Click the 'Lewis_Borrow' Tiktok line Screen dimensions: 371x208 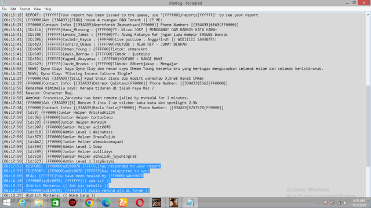pos(76,54)
